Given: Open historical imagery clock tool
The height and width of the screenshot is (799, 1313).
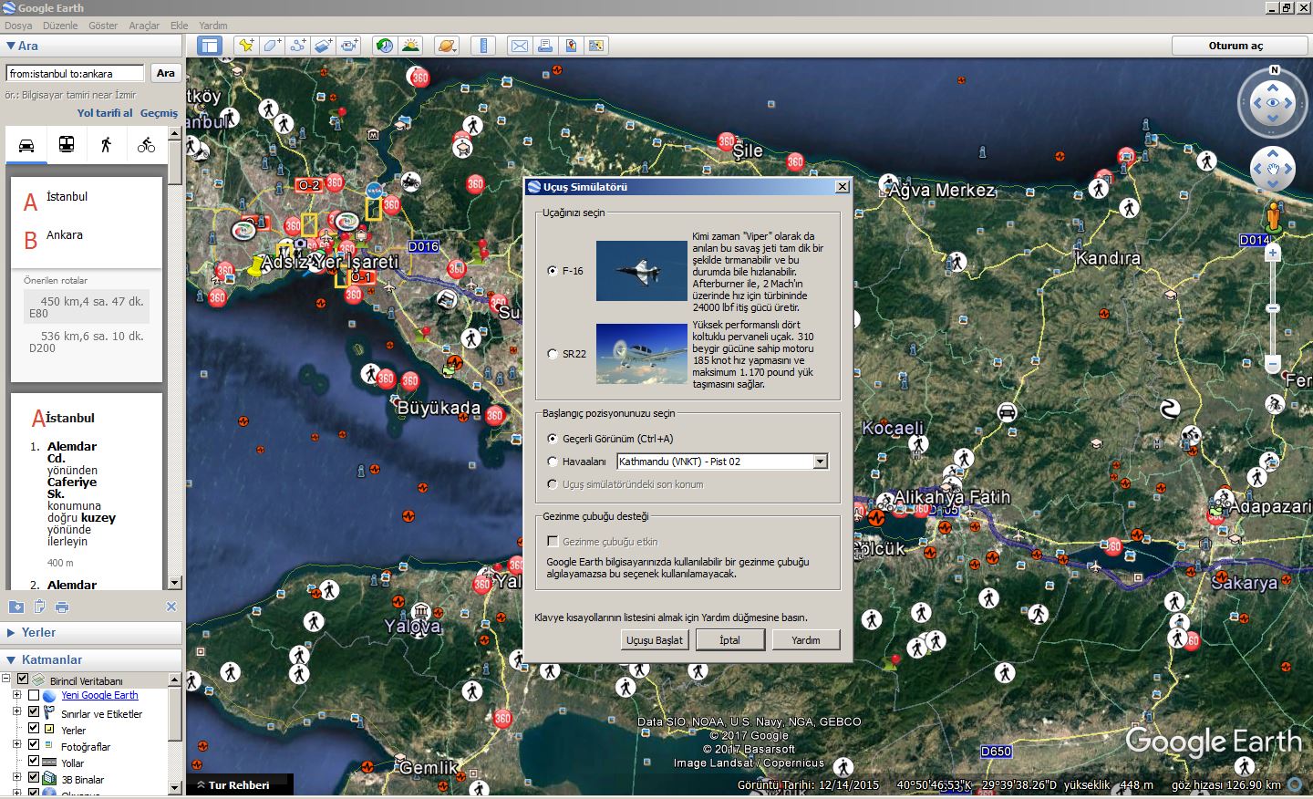Looking at the screenshot, I should (x=385, y=46).
